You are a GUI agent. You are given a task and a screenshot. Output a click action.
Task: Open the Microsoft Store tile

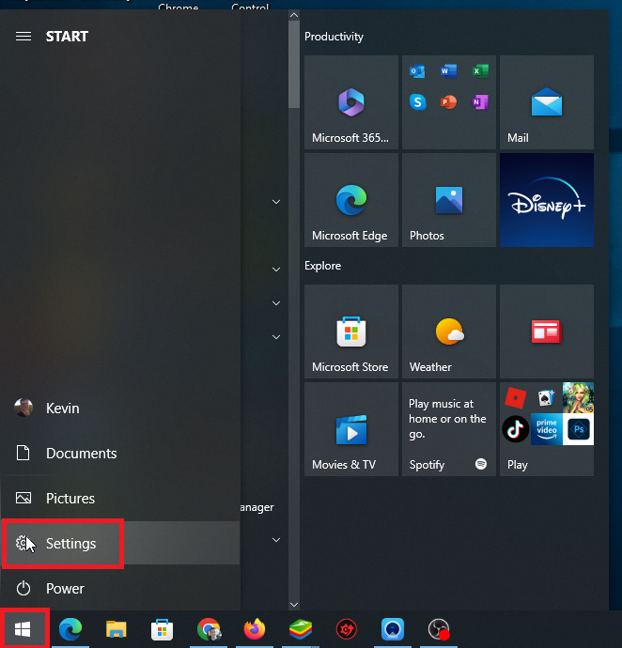(351, 332)
